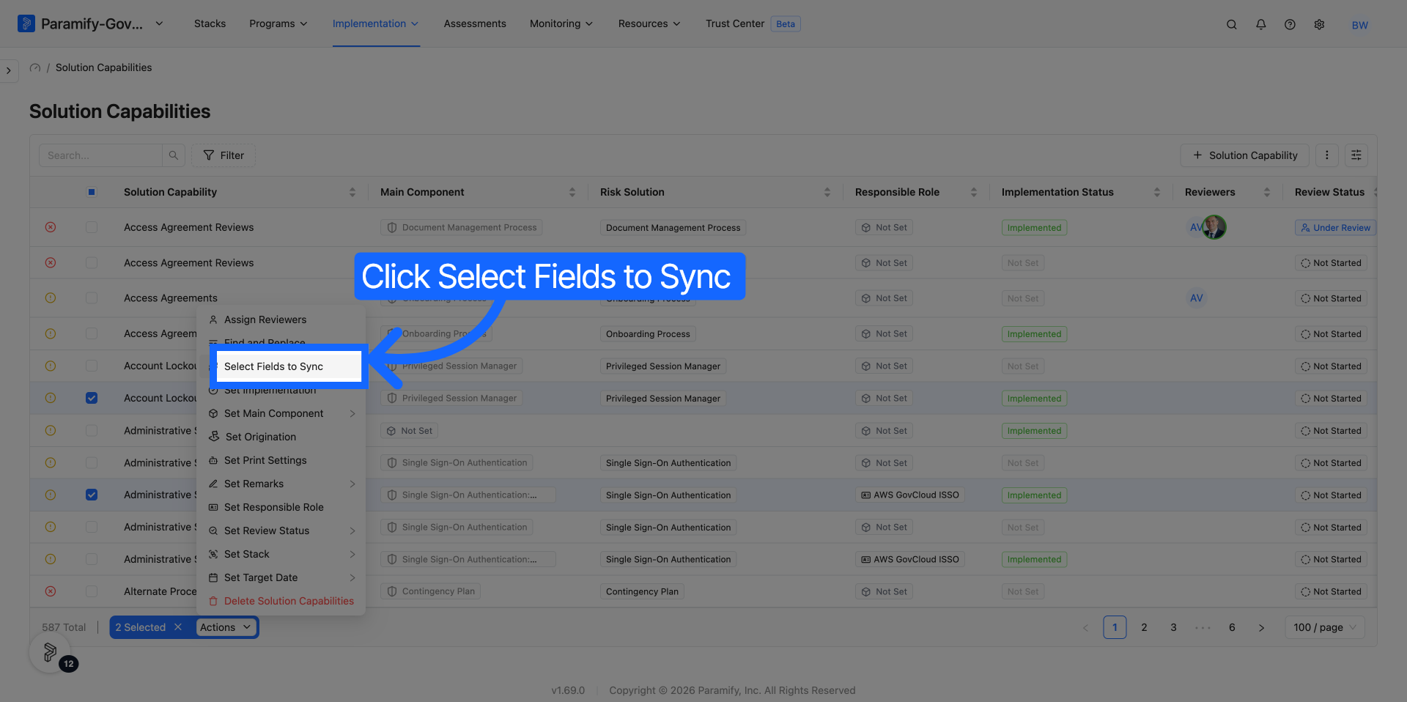Check the Administrative row with Not Set main component
Viewport: 1407px width, 702px height.
pos(92,431)
